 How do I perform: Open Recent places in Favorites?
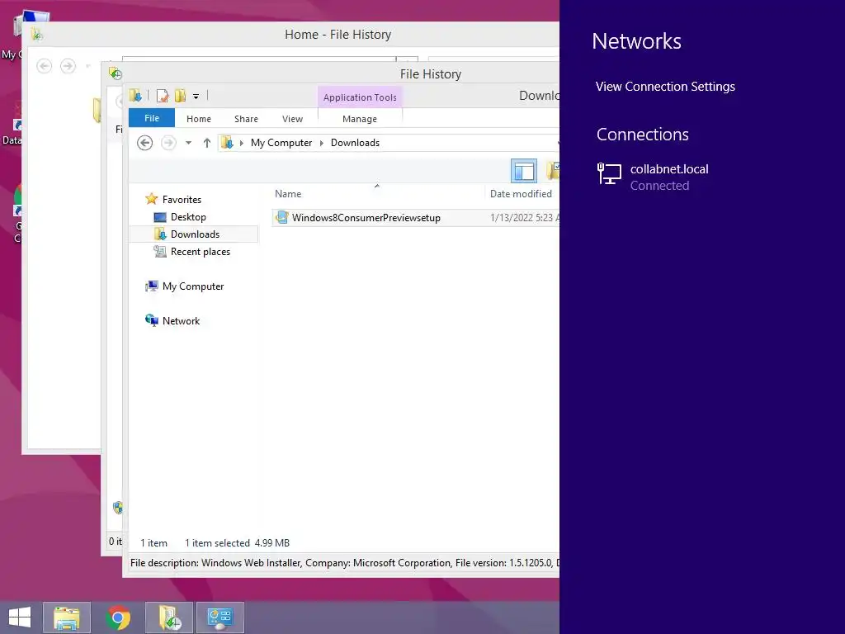point(201,252)
